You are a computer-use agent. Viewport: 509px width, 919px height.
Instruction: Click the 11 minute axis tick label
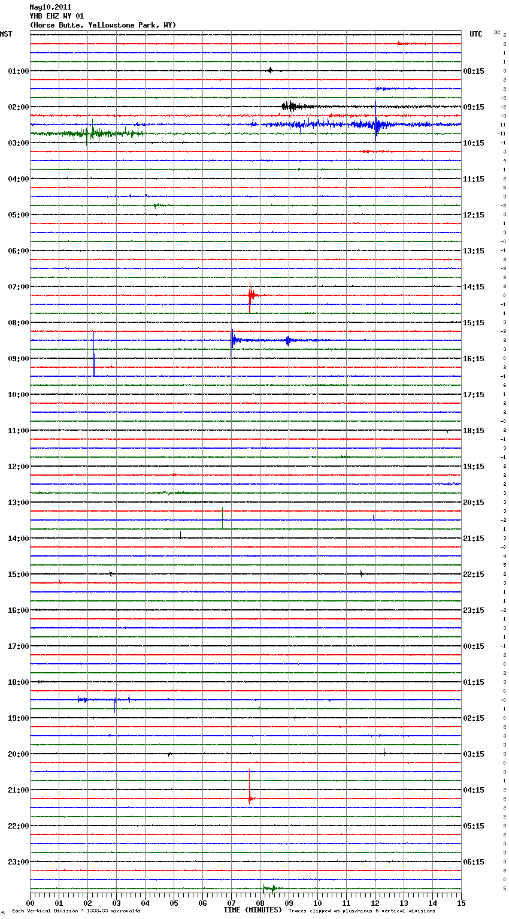347,903
